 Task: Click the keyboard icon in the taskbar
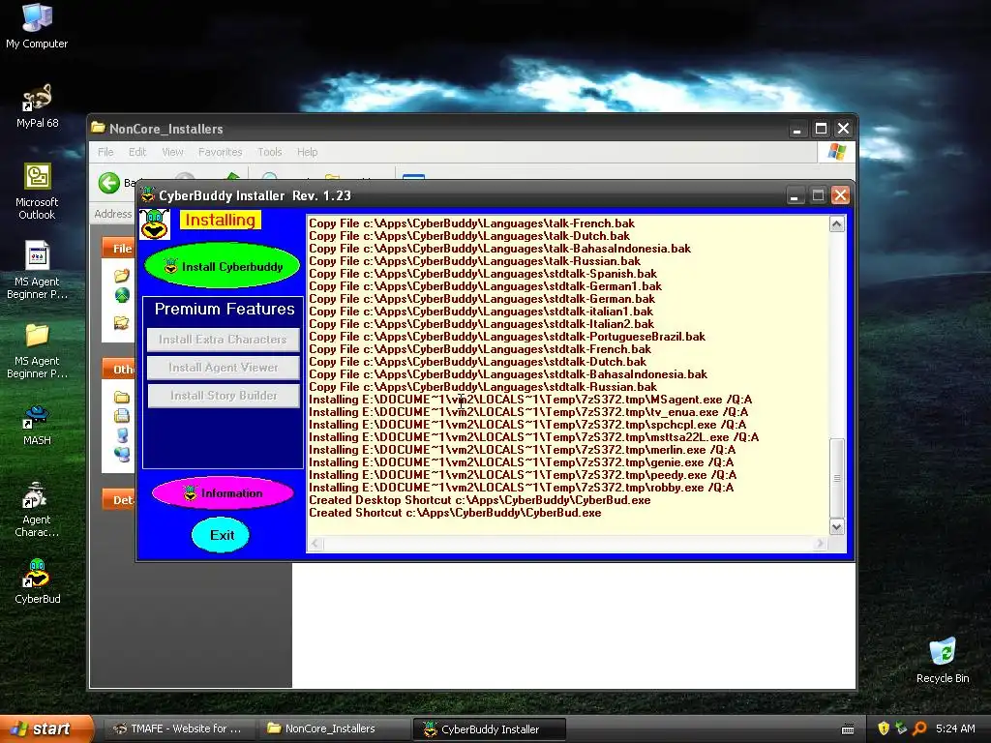848,729
